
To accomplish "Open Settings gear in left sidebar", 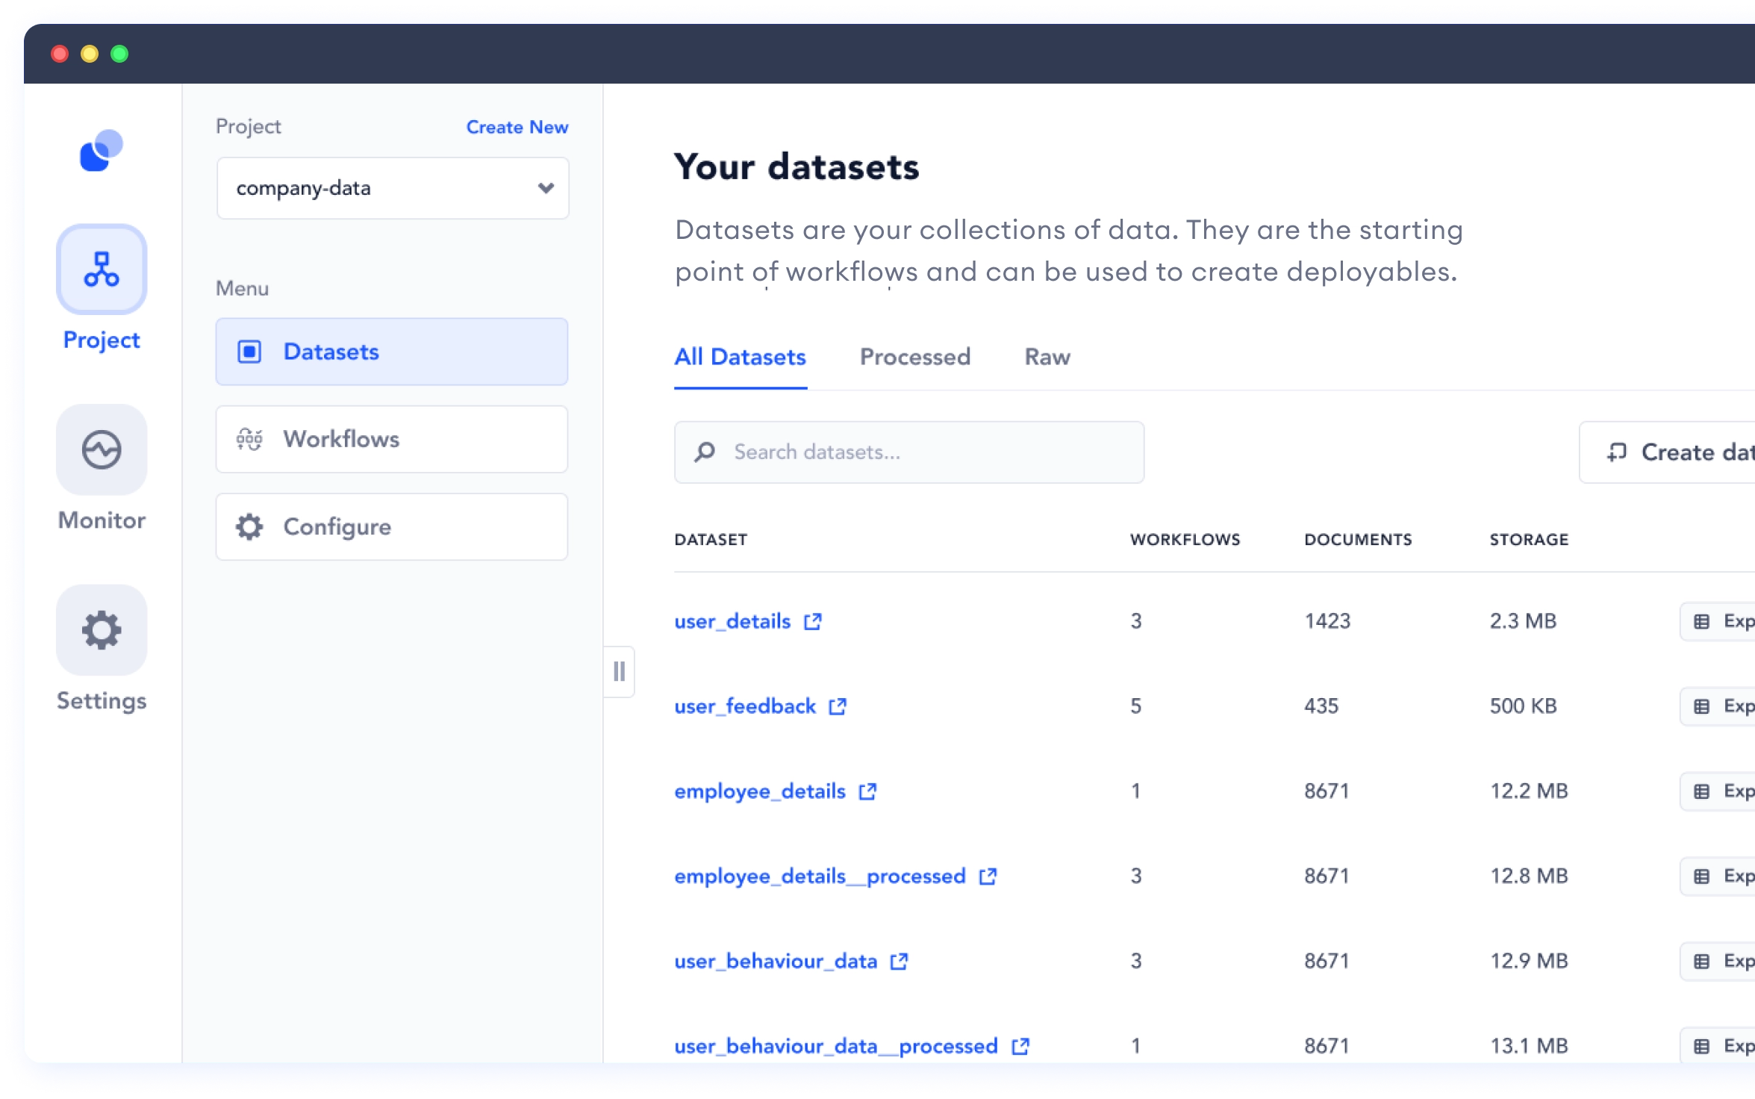I will click(102, 630).
